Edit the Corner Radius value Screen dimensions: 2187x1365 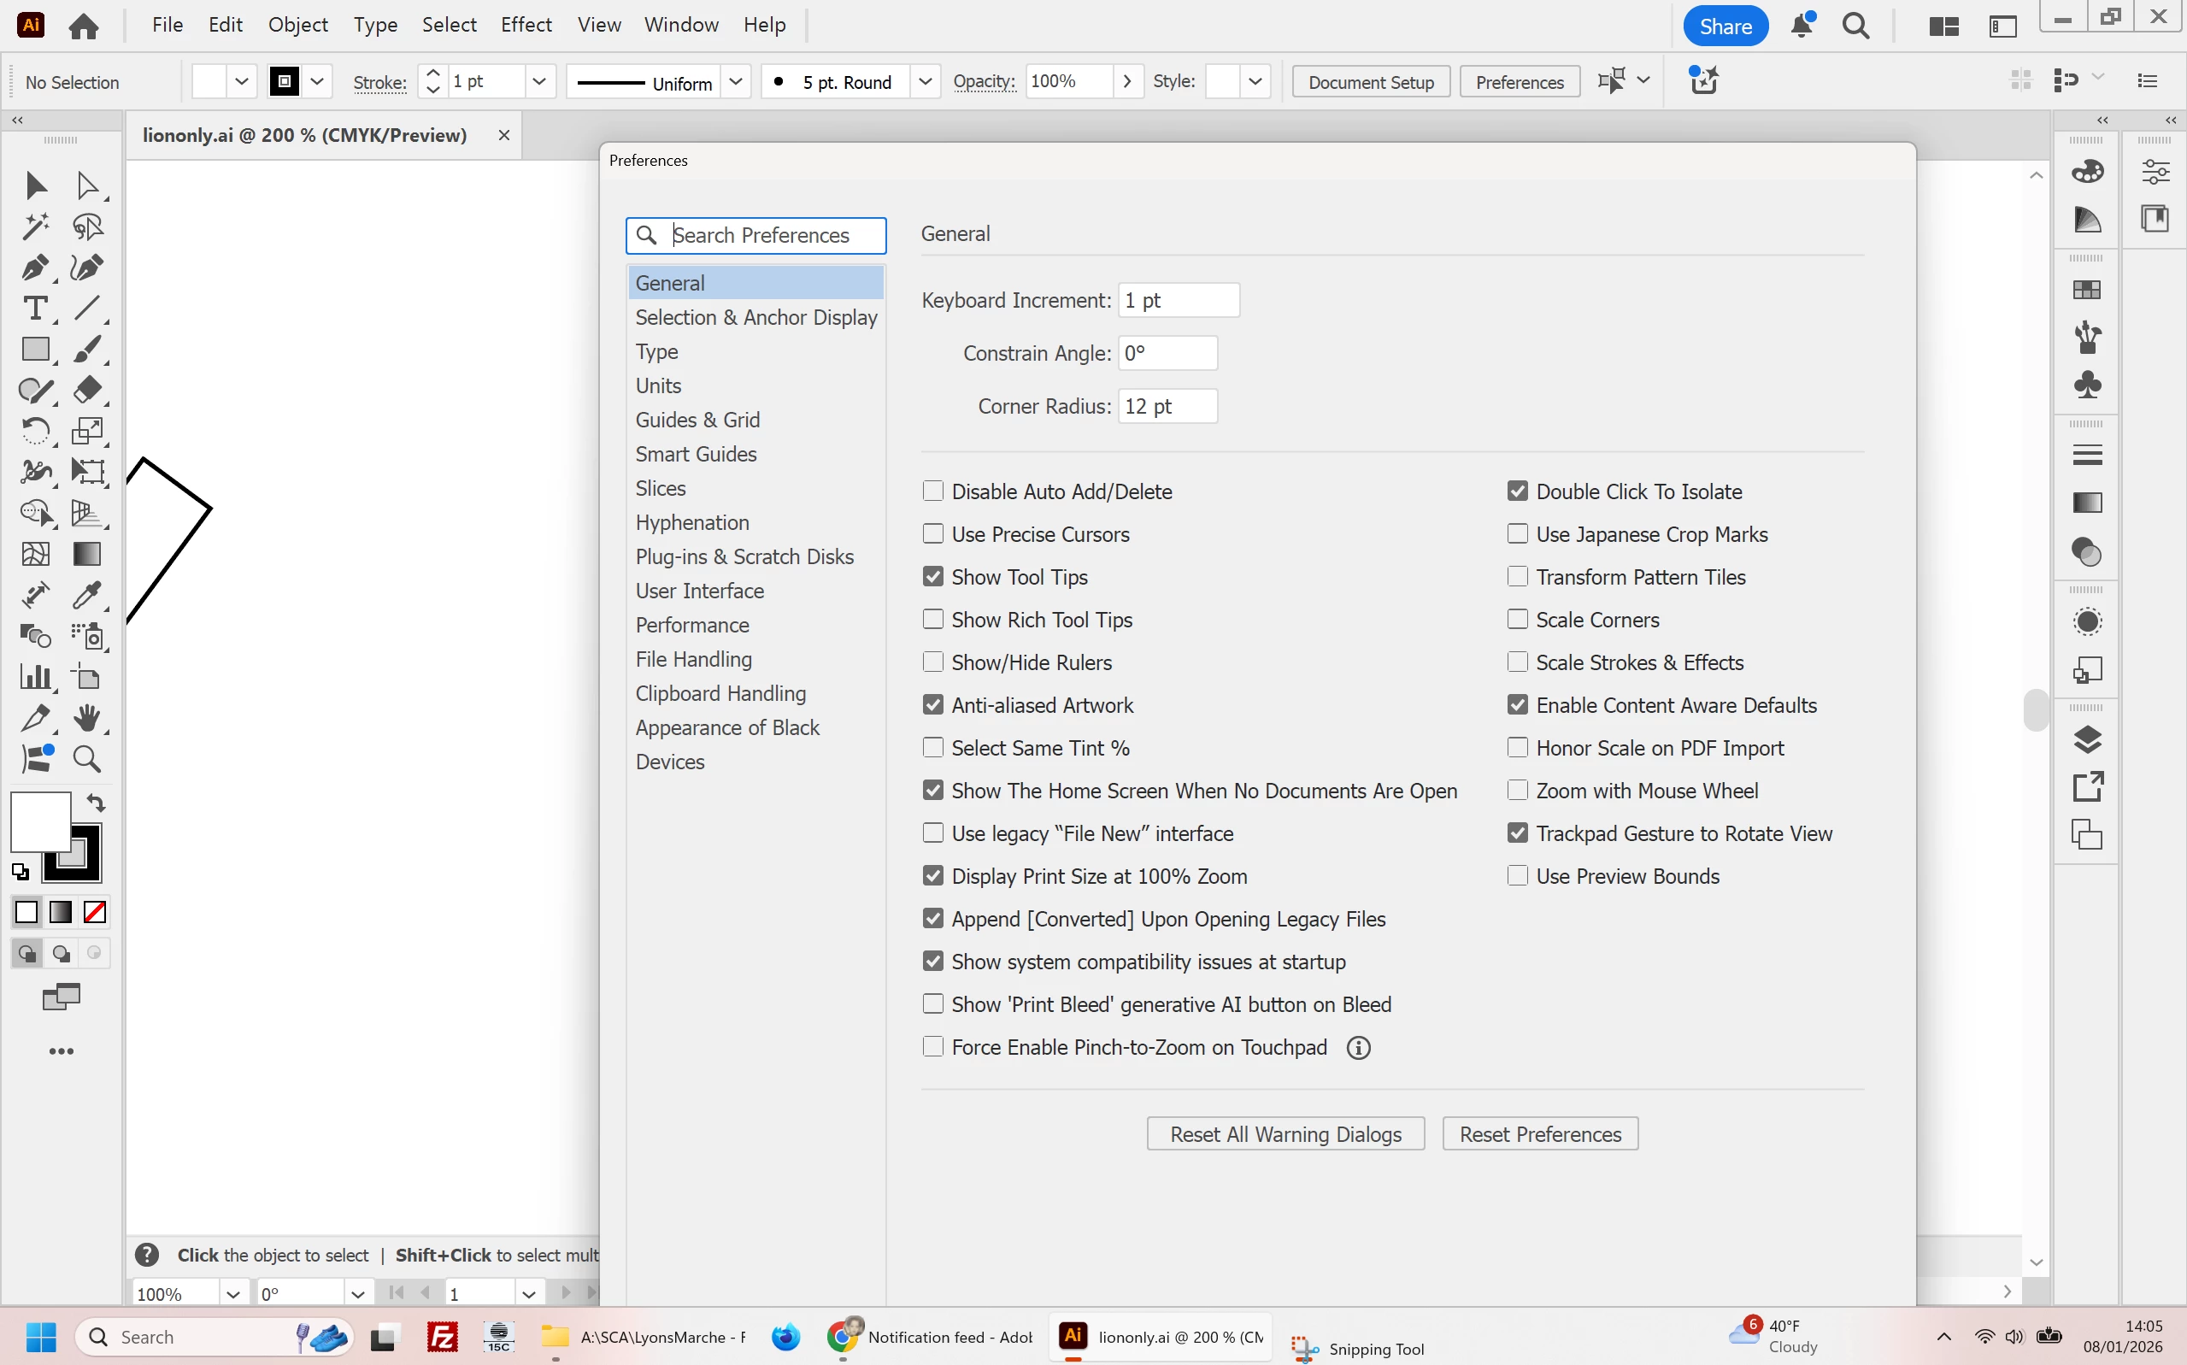point(1167,406)
